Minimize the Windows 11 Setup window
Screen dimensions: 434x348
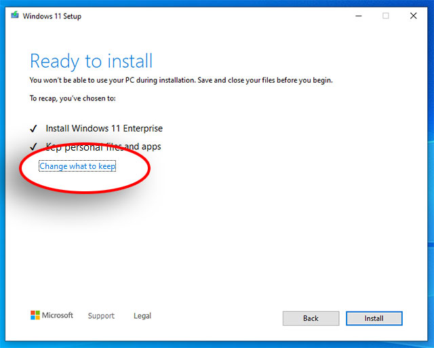[x=359, y=16]
